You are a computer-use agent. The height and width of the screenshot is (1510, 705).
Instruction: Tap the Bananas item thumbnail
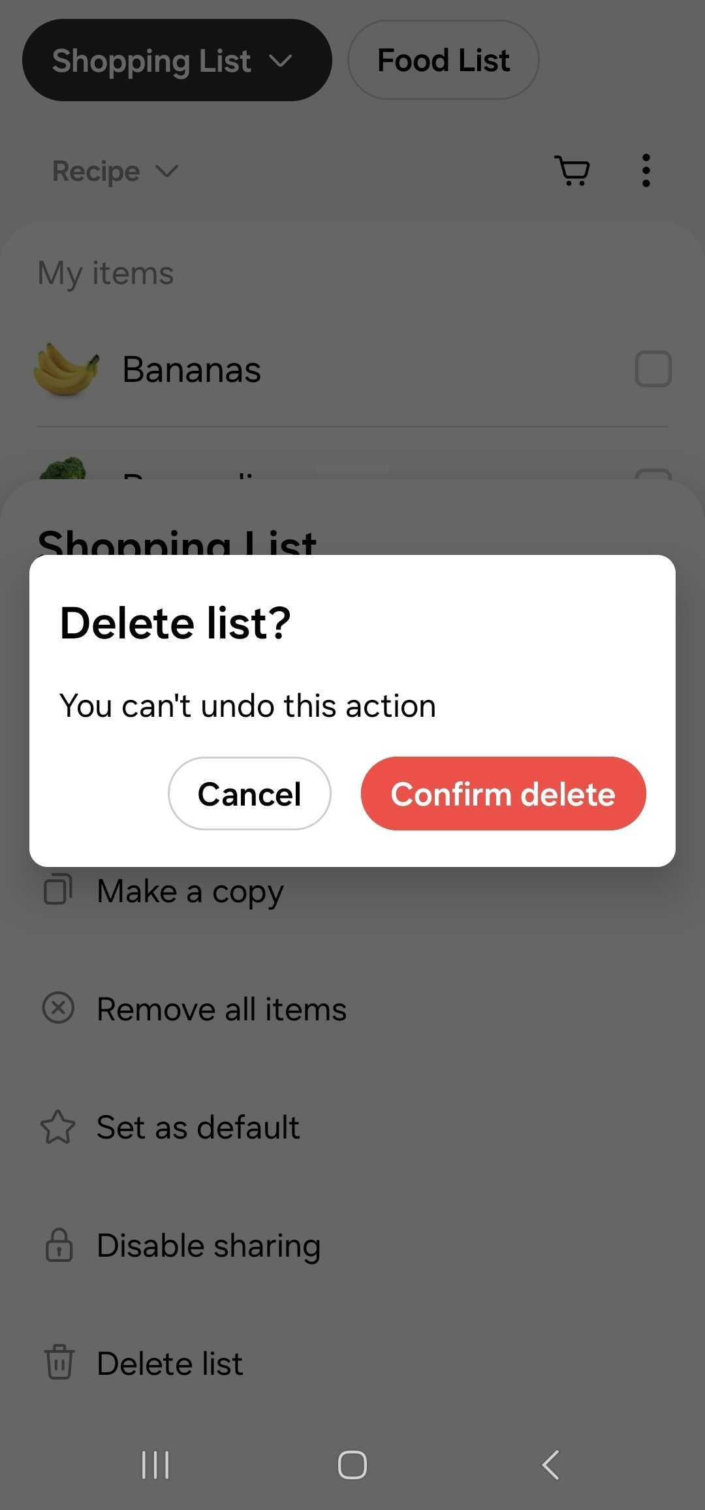pyautogui.click(x=66, y=369)
